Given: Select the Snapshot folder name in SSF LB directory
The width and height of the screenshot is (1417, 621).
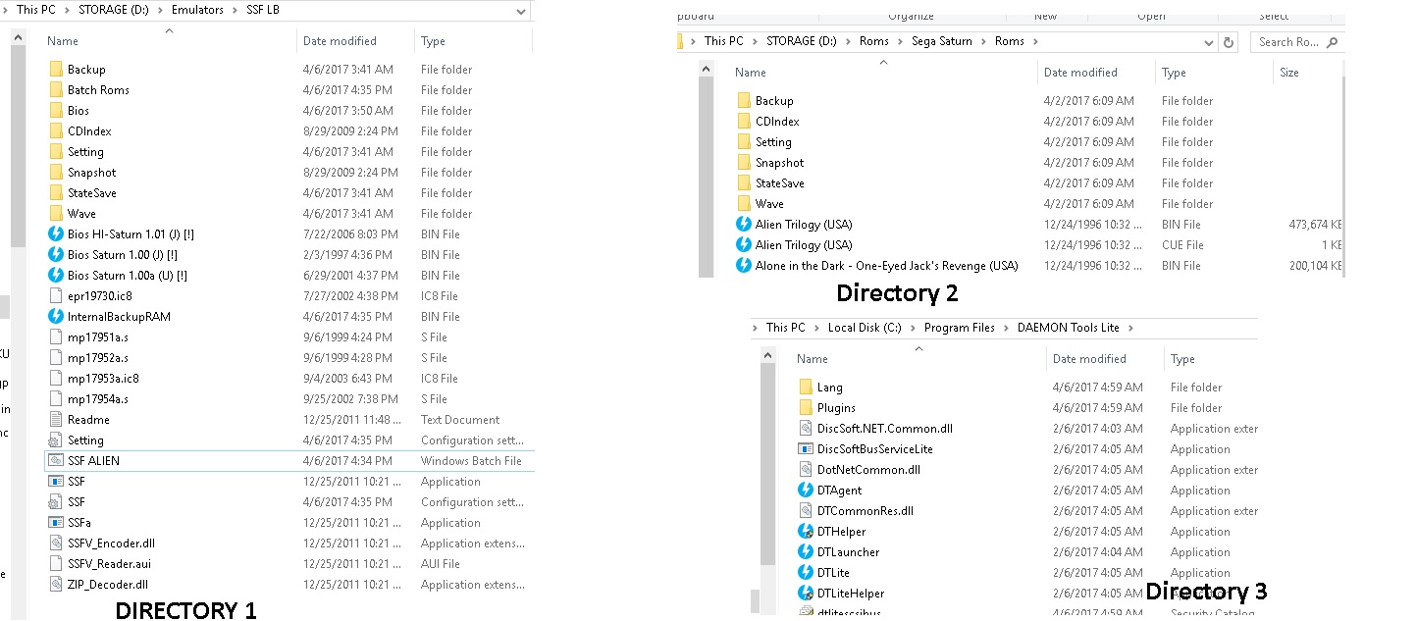Looking at the screenshot, I should tap(91, 173).
